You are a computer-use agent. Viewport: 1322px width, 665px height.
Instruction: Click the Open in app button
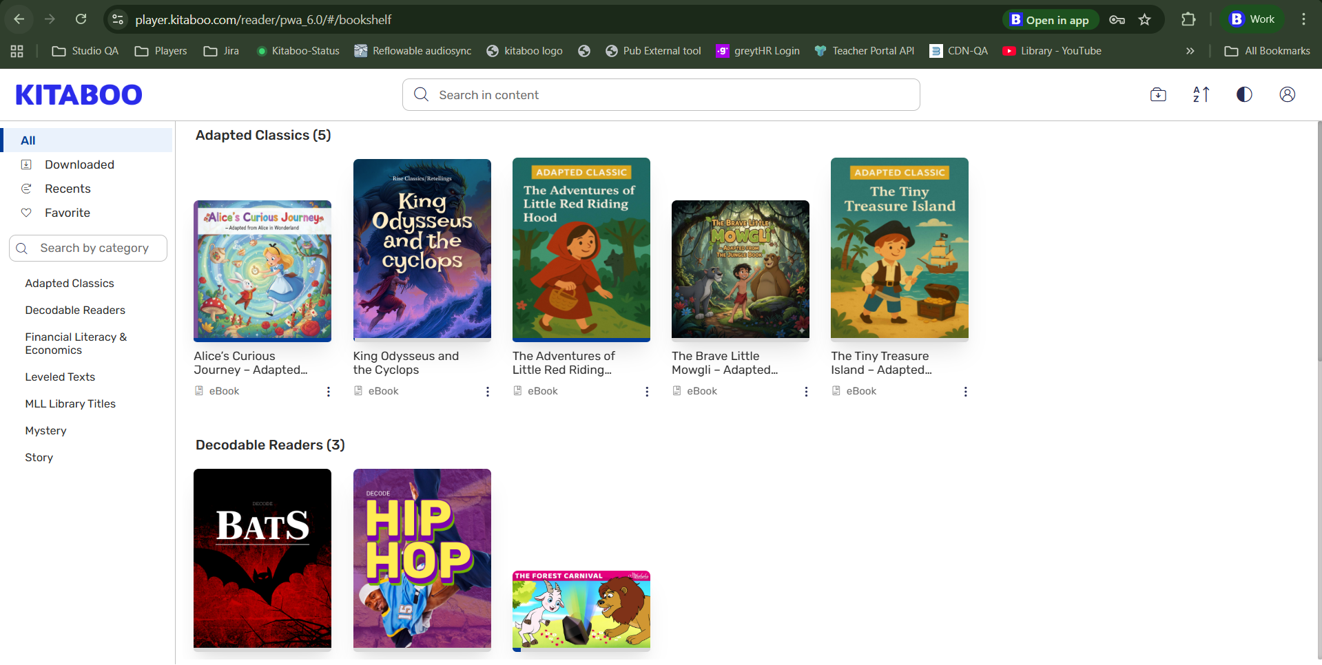point(1050,20)
